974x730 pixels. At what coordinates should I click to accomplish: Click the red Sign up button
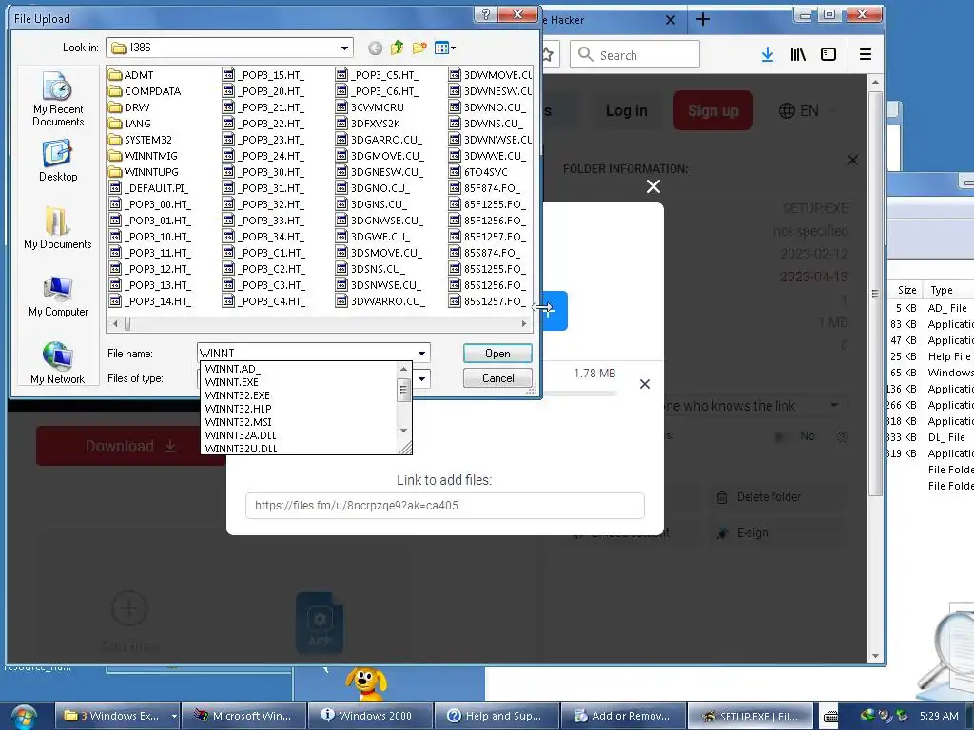point(713,110)
